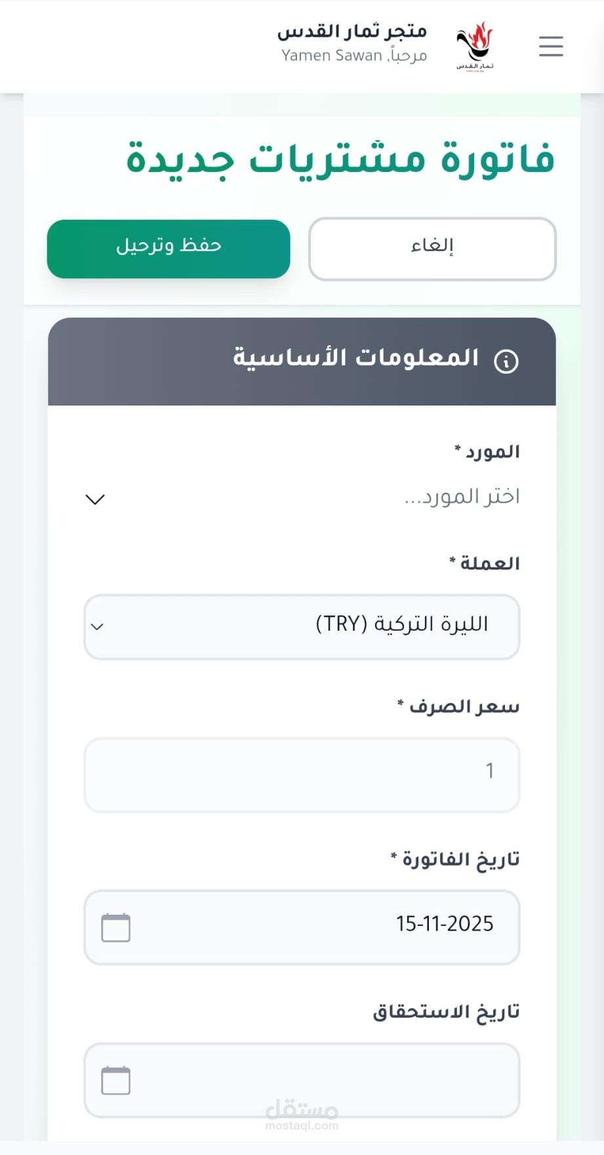
Task: Open the currency dropdown showing الليرة التركية (TRY)
Action: pyautogui.click(x=302, y=627)
